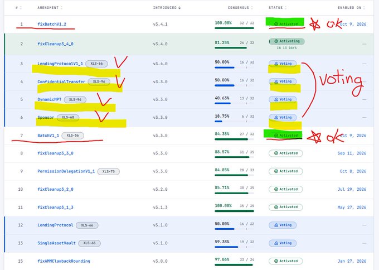Open the fixAMMClawbackRounding amendment link
This screenshot has width=379, height=270.
pyautogui.click(x=64, y=261)
